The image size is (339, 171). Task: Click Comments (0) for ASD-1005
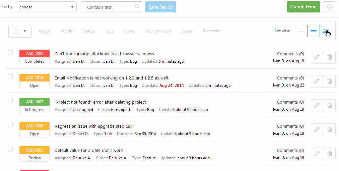290,54
